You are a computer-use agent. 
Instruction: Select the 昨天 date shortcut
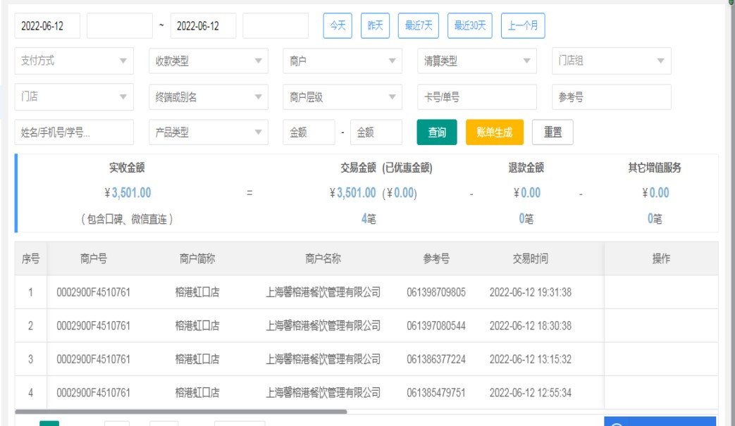(375, 26)
